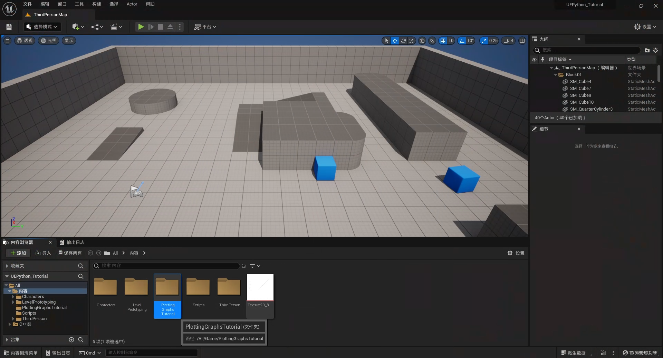
Task: Click the Outliner search field
Action: pos(587,50)
